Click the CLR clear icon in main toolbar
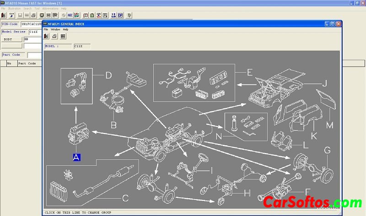366x216 pixels. 11,15
